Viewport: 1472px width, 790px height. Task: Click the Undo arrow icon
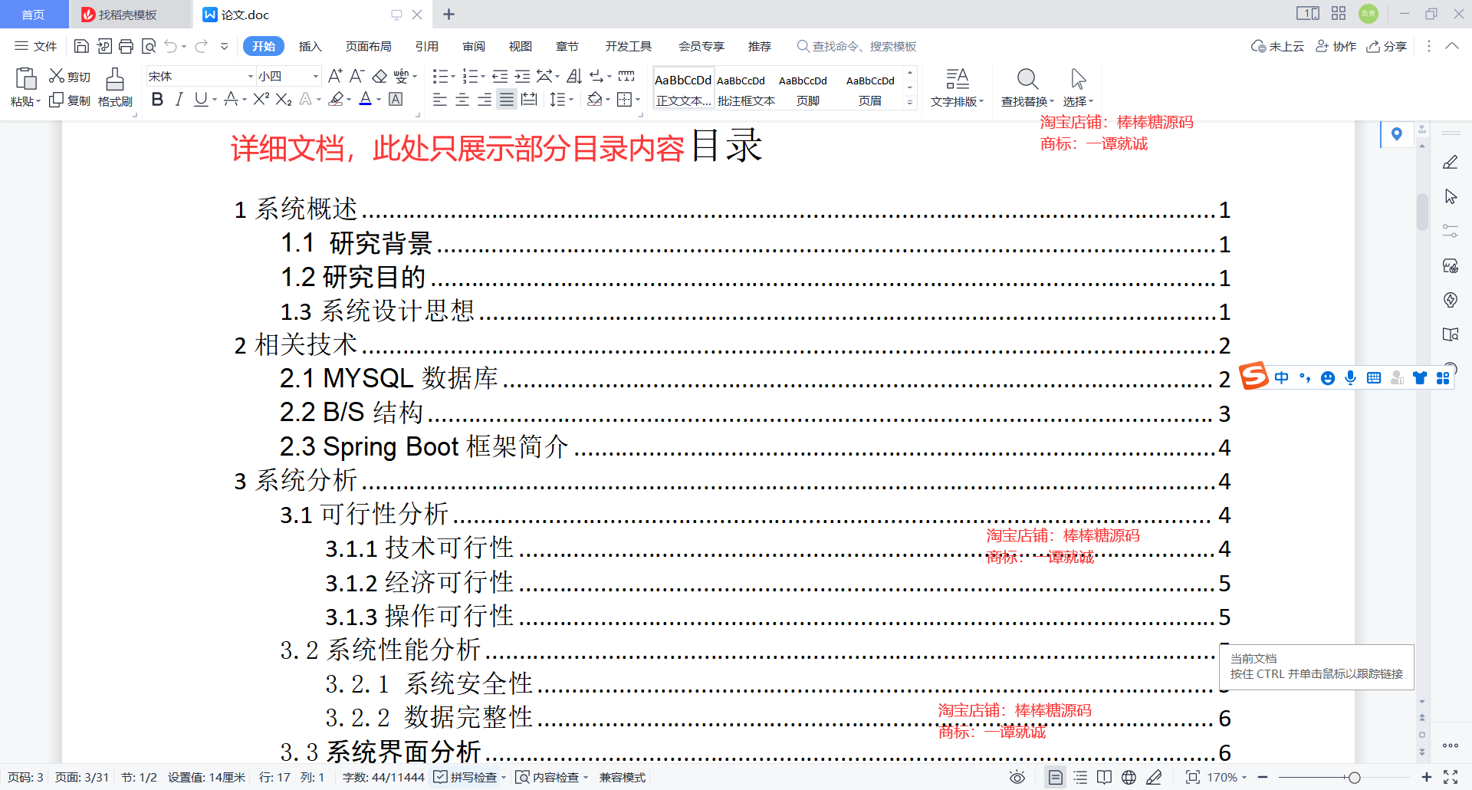point(171,46)
